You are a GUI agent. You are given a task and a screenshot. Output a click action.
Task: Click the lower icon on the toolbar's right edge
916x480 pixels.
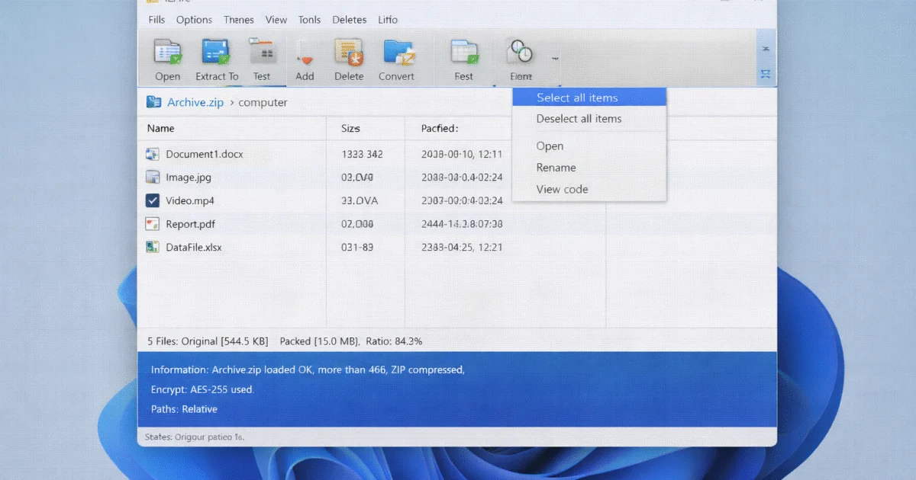point(766,74)
